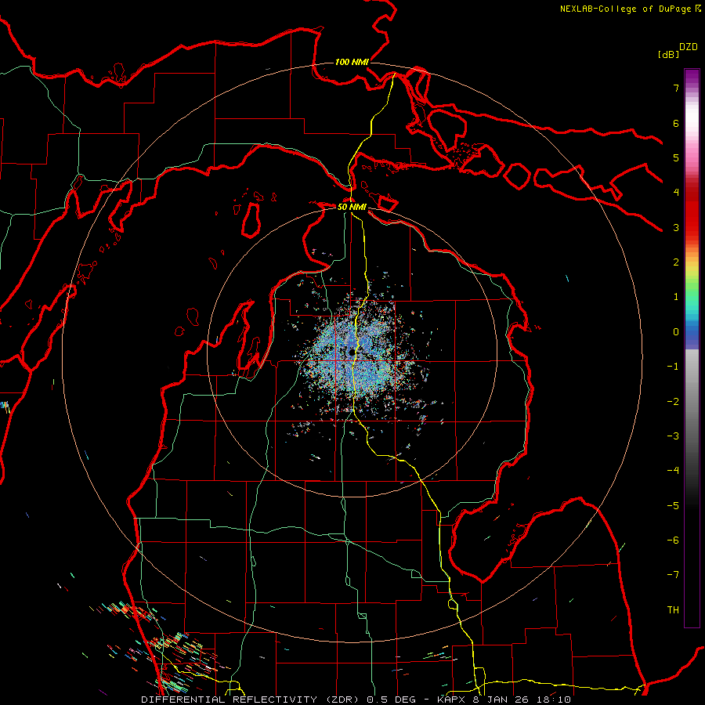Click the -1 dB value on color scale
Viewport: 705px width, 705px height.
673,367
